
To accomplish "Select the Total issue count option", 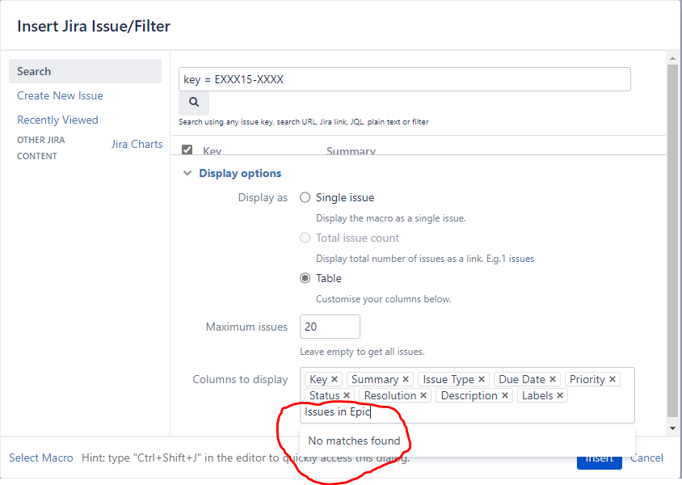I will click(x=305, y=238).
